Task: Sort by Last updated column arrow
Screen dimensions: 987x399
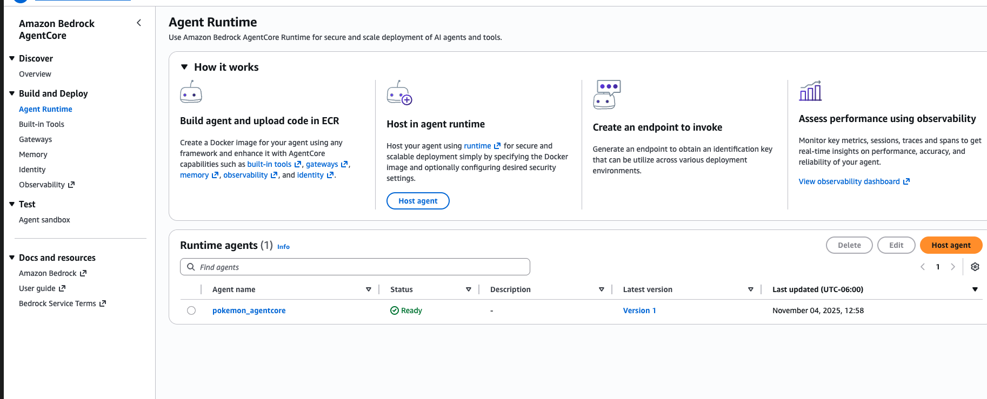Action: [975, 289]
